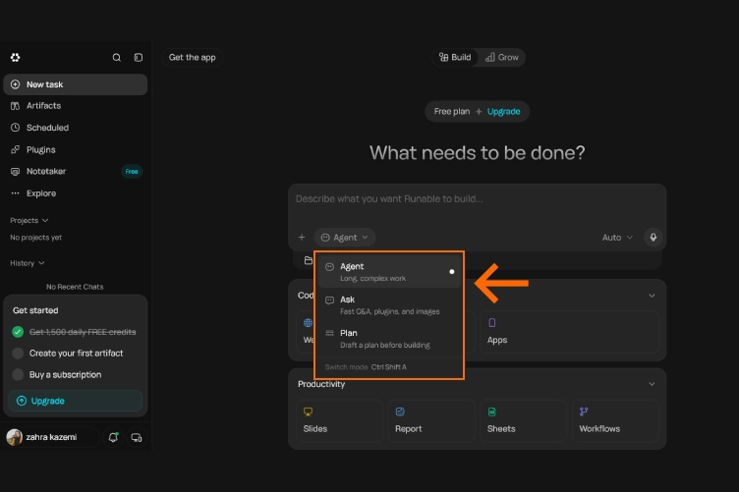Open the Explore section
This screenshot has width=739, height=492.
click(x=76, y=193)
